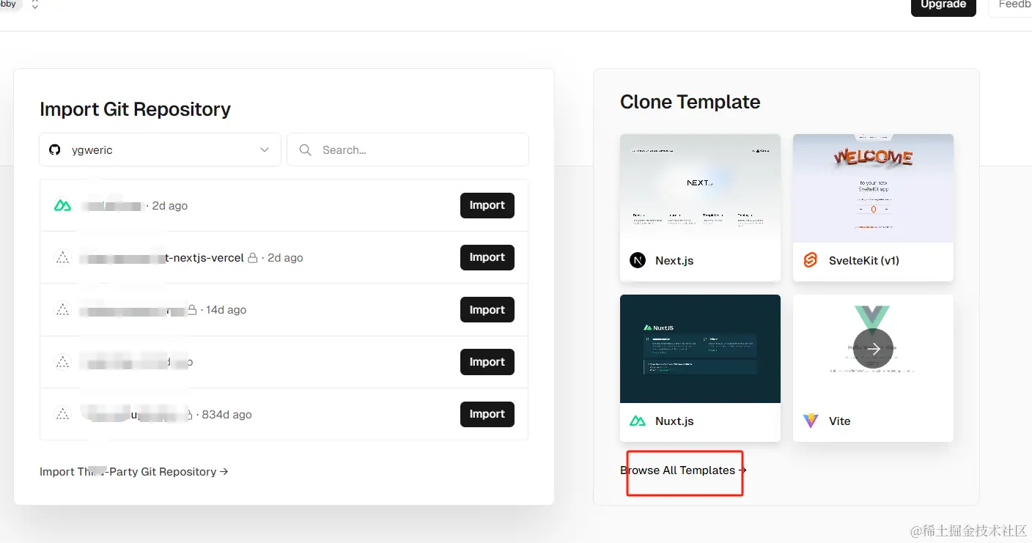
Task: Open Browse All Templates link
Action: pyautogui.click(x=683, y=470)
